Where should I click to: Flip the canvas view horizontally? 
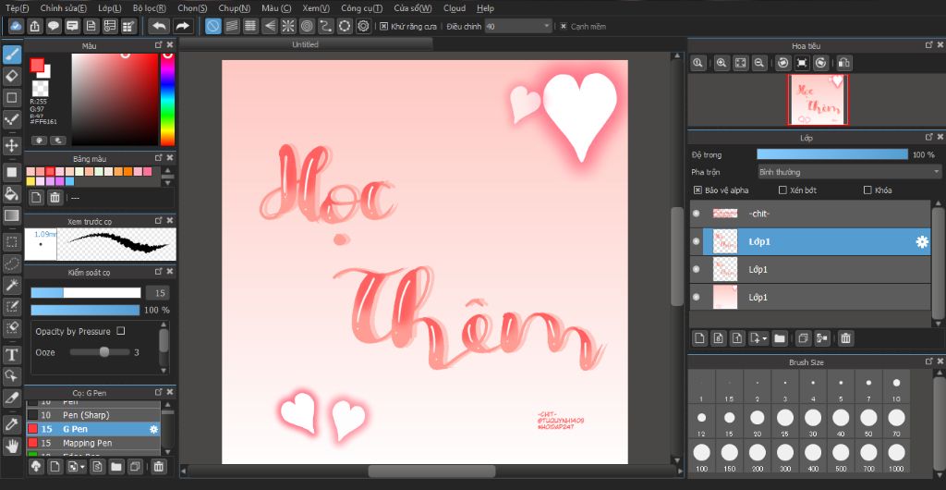tap(844, 63)
